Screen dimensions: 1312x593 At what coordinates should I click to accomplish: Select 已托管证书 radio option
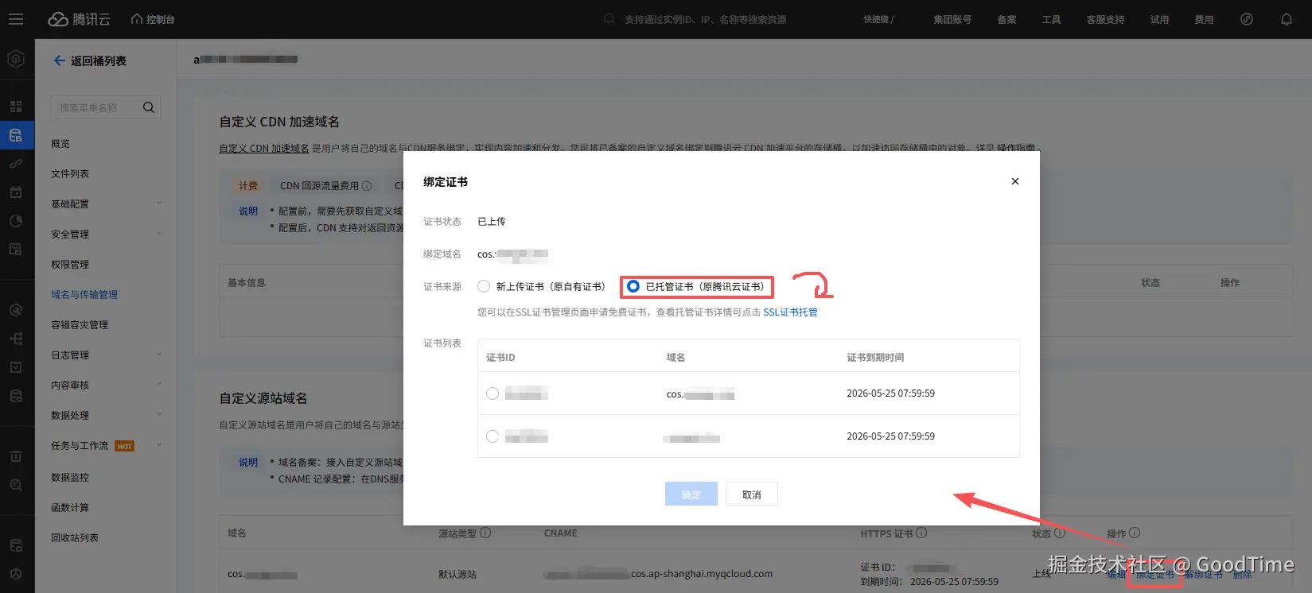[633, 286]
